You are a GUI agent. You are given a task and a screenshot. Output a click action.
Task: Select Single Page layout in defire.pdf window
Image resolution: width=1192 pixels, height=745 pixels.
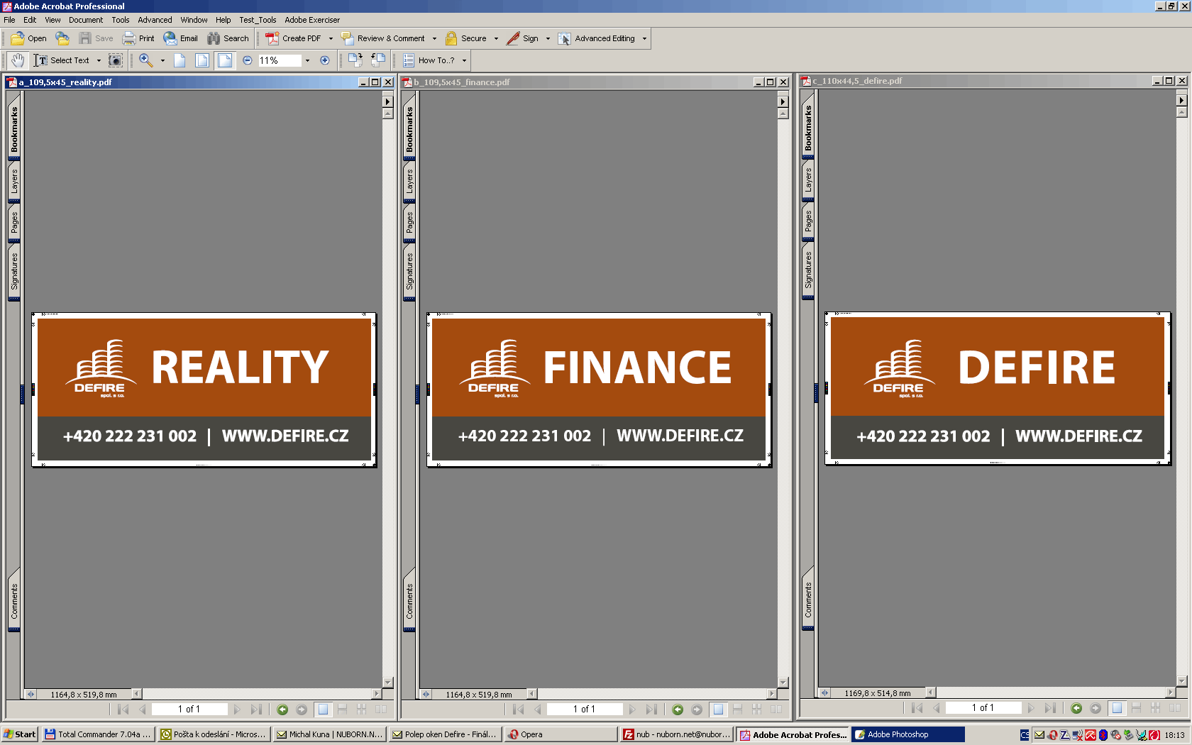(1117, 708)
